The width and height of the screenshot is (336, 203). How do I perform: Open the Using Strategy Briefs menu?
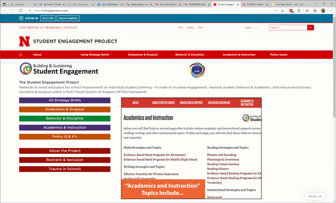95,55
